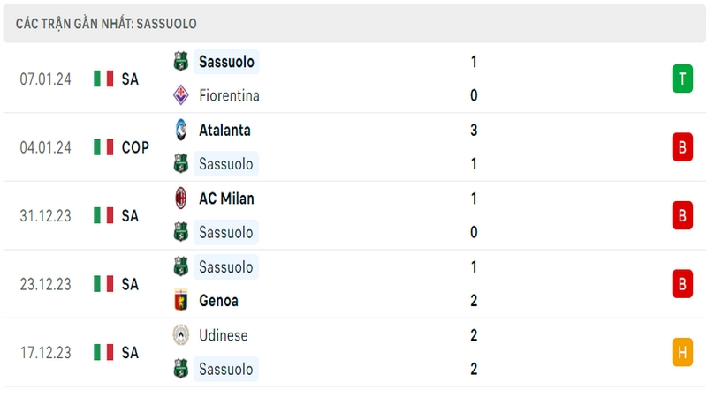707x397 pixels.
Task: Click the red B badge for Genoa match
Action: (x=682, y=284)
